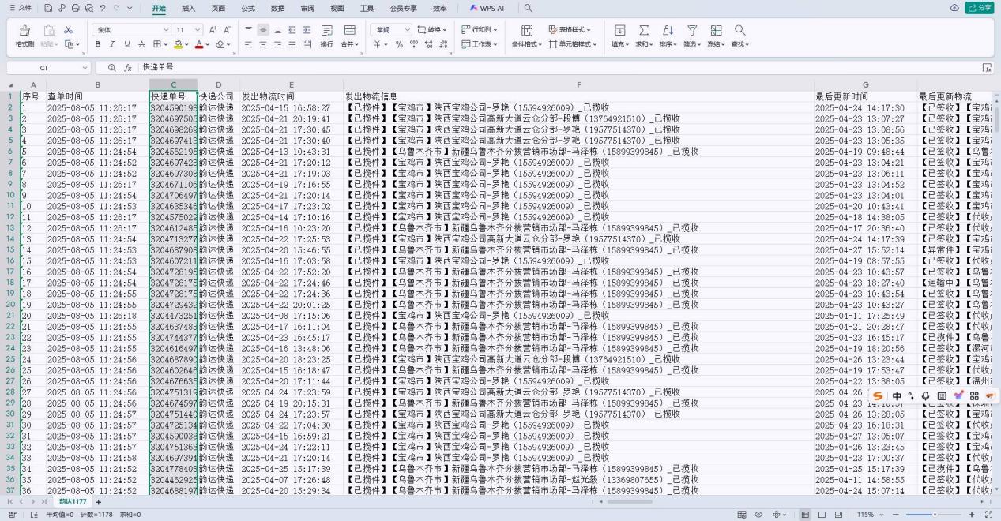Switch to the 审阅 Review tab

307,8
